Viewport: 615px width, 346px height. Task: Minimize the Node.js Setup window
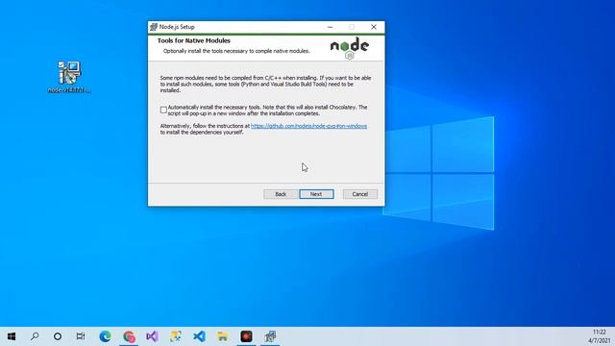[330, 27]
